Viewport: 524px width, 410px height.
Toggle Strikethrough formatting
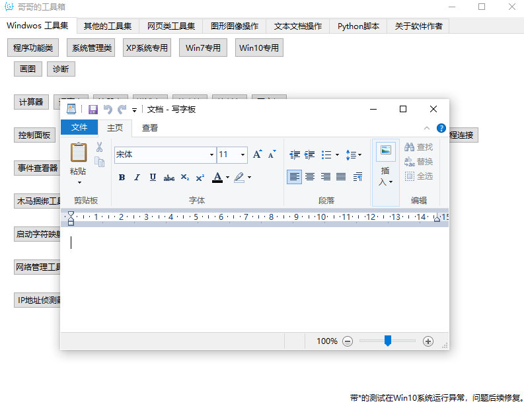click(168, 178)
